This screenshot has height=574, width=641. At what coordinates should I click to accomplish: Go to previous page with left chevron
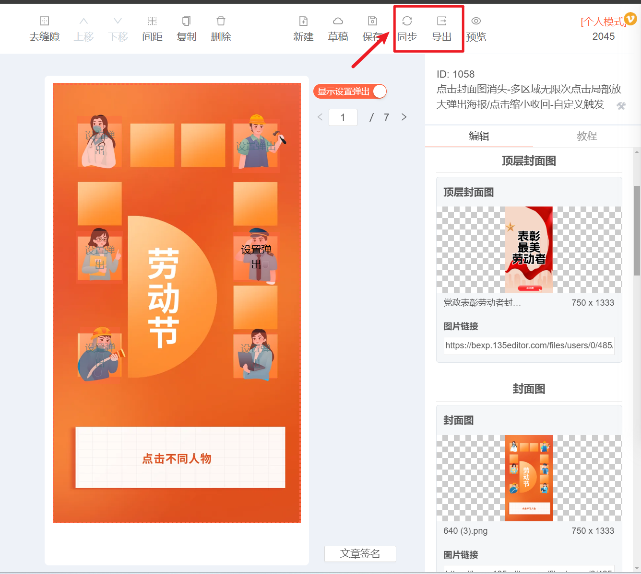coord(320,117)
